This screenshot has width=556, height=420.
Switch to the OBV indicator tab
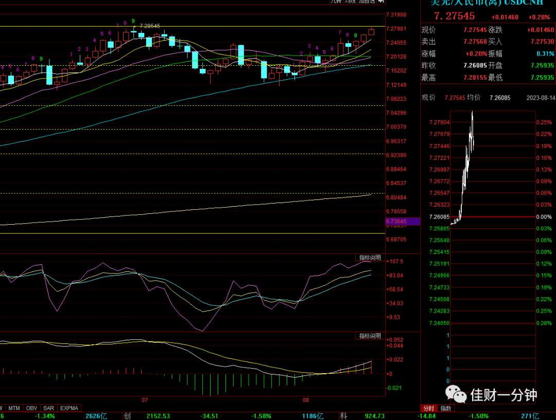(x=31, y=408)
